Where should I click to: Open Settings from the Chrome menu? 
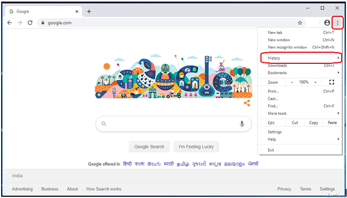pos(300,132)
